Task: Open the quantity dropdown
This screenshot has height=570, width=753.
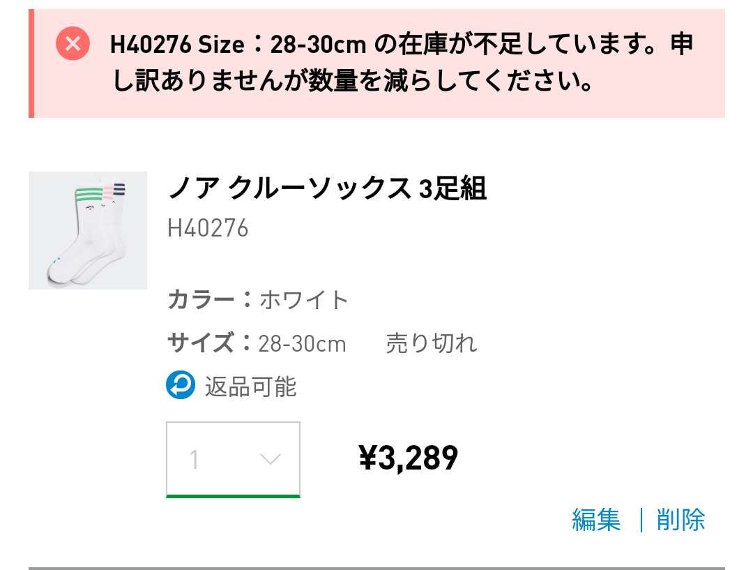Action: 234,458
